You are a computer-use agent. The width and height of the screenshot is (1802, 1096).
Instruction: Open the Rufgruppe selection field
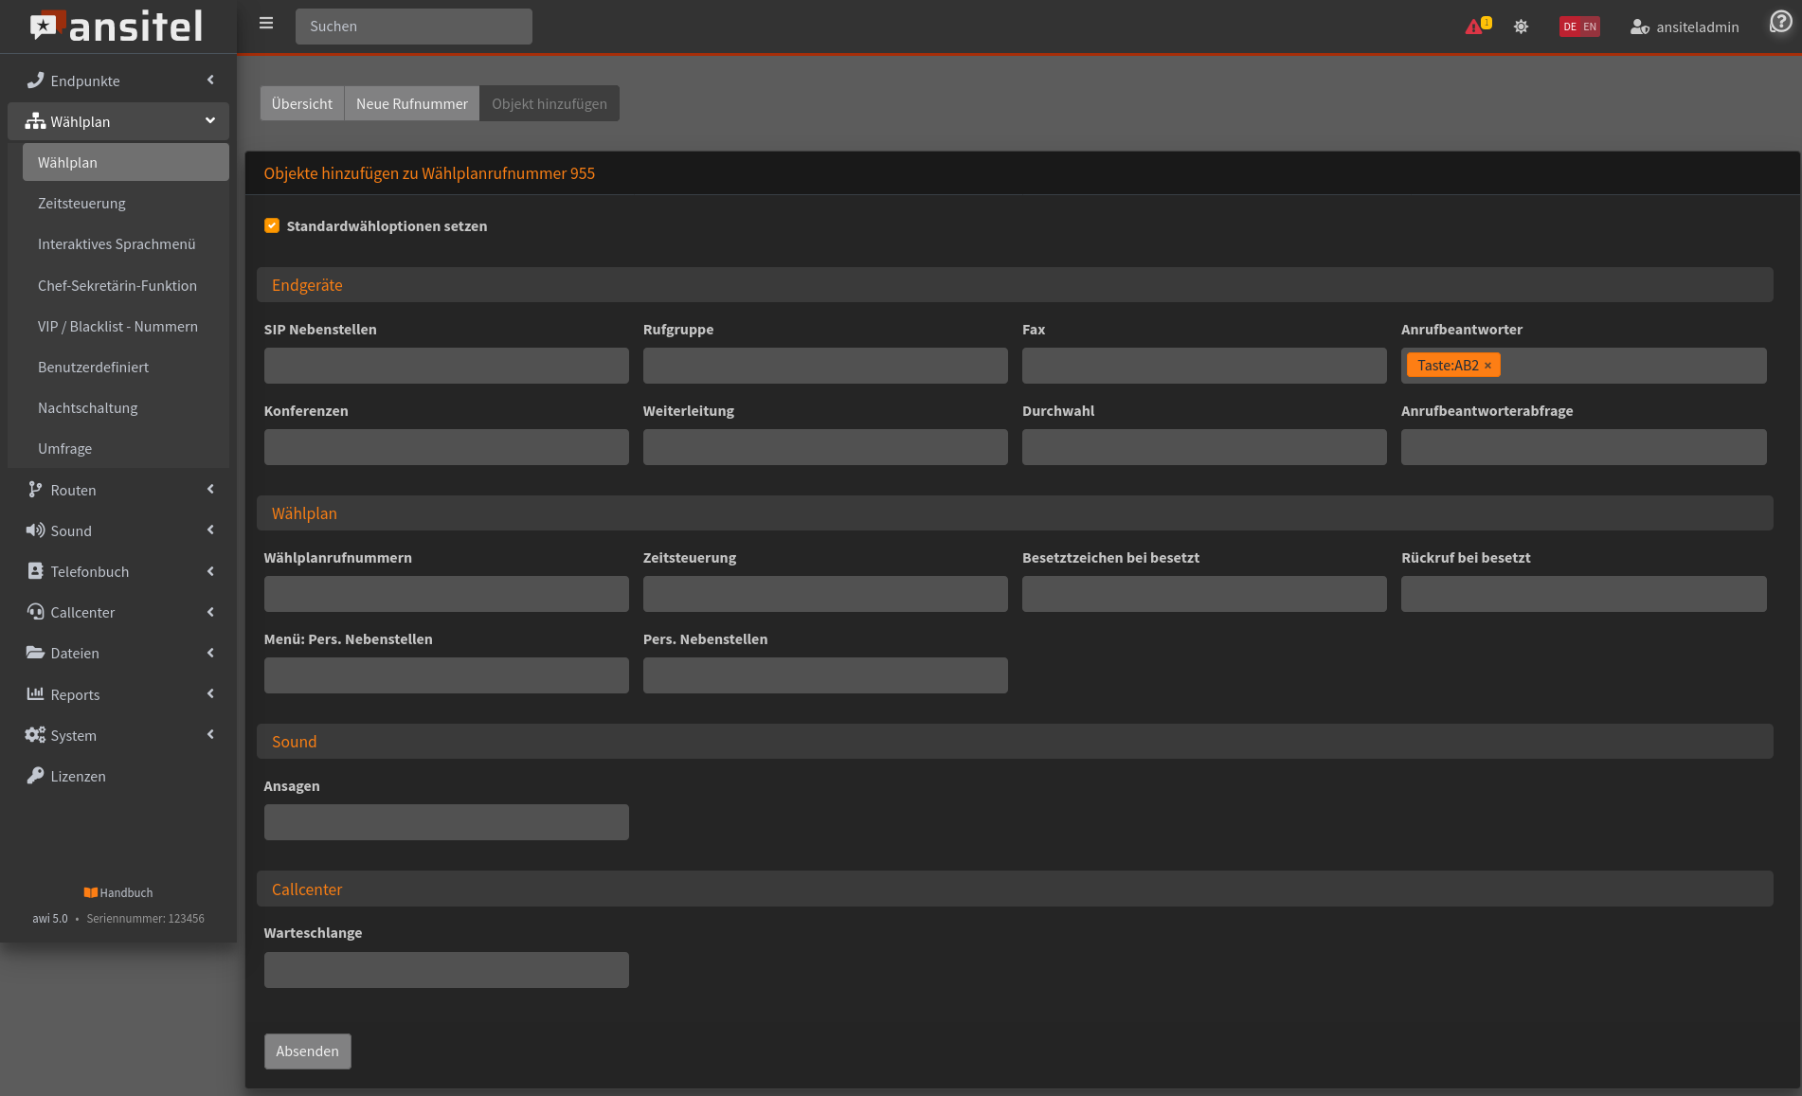[825, 366]
